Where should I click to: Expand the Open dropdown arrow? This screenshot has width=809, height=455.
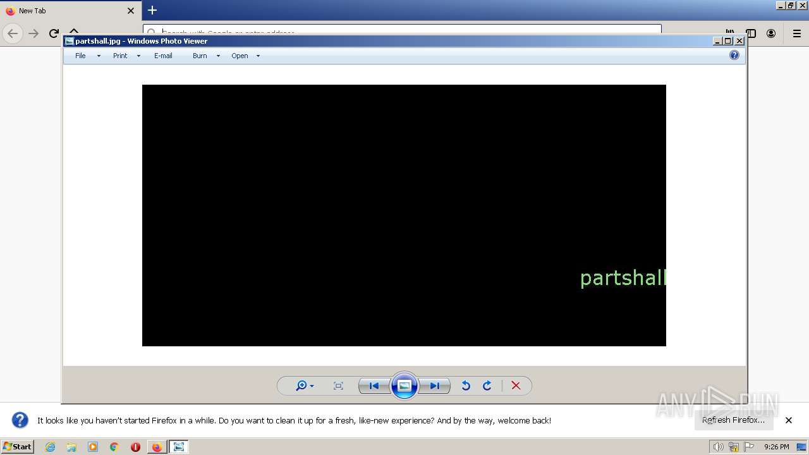click(258, 56)
